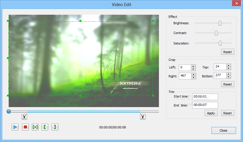Click the top-left crop handle

(x=8, y=21)
